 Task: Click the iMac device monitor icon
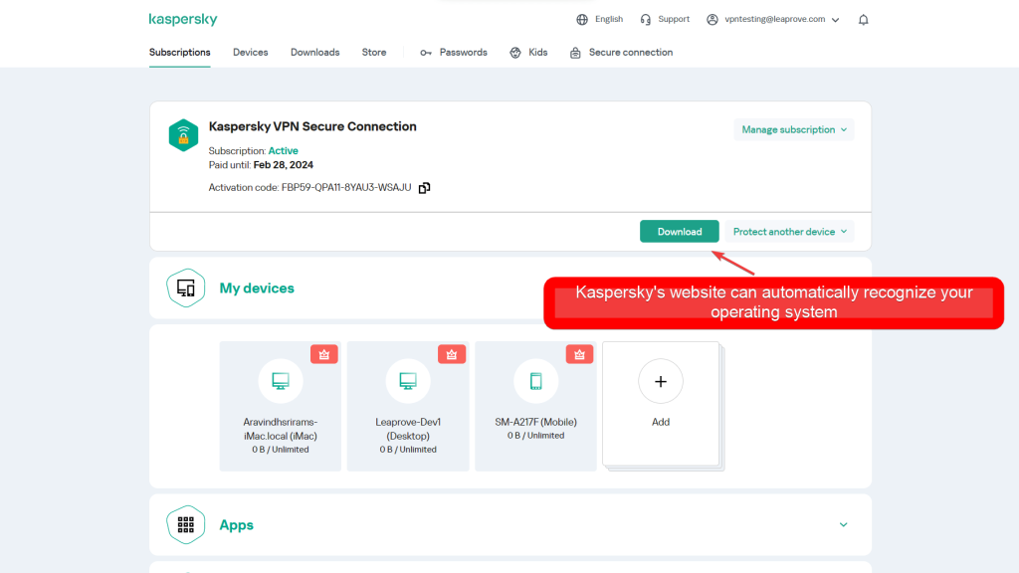[x=280, y=381]
